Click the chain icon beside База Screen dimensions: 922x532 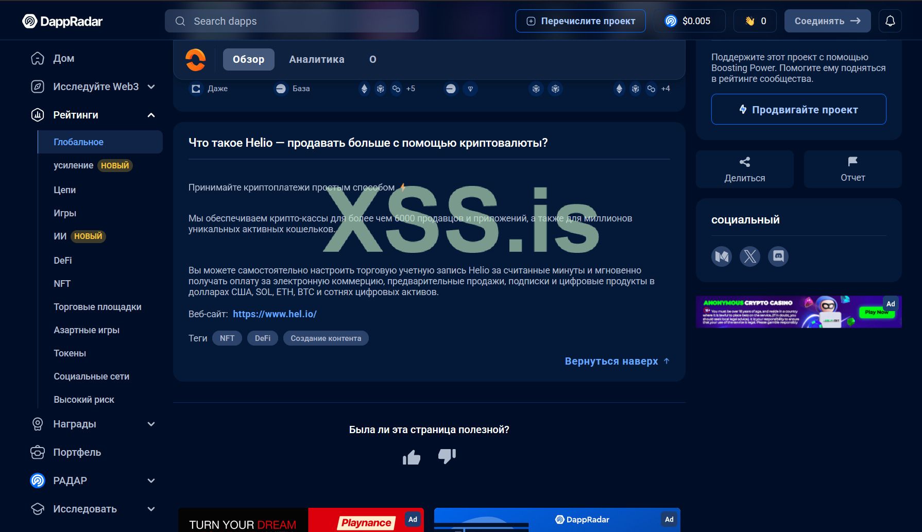tap(281, 89)
